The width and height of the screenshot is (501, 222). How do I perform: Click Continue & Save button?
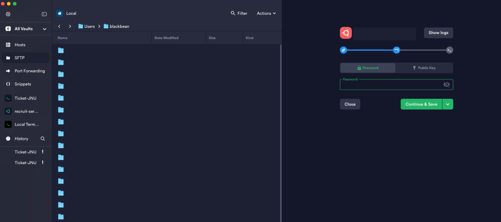[x=421, y=104]
